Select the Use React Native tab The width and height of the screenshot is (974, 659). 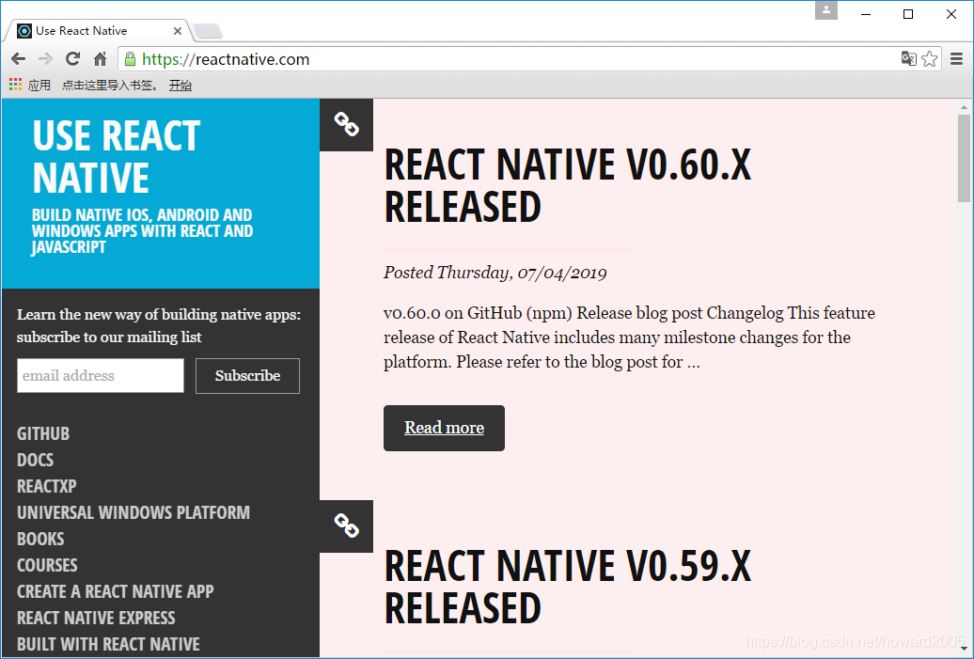coord(100,30)
